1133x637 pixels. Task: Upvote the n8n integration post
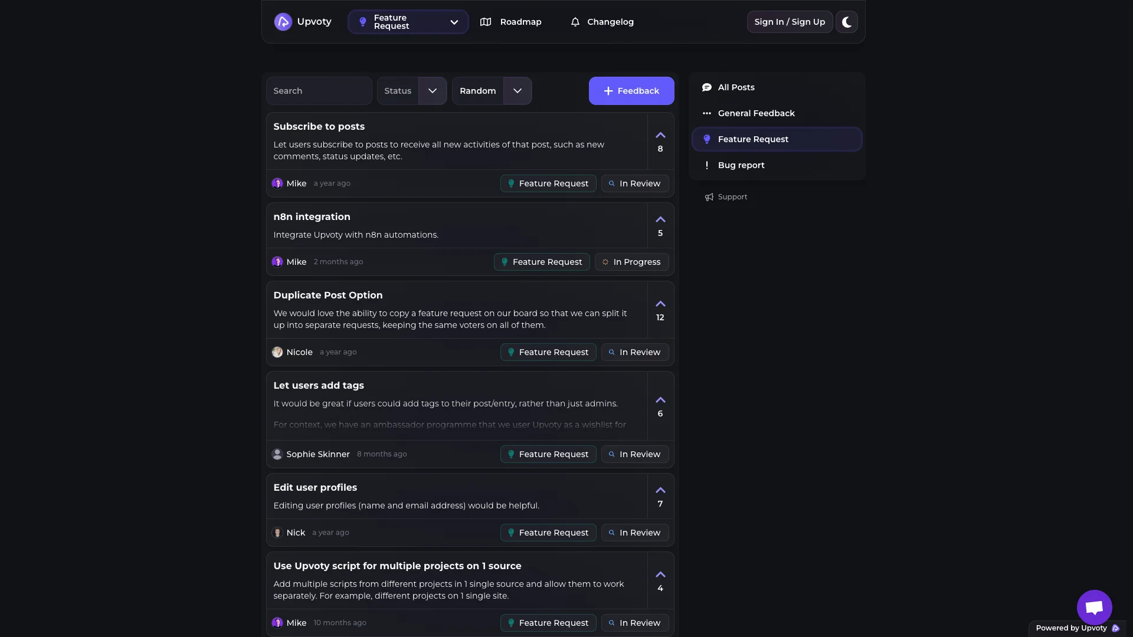[x=660, y=220]
